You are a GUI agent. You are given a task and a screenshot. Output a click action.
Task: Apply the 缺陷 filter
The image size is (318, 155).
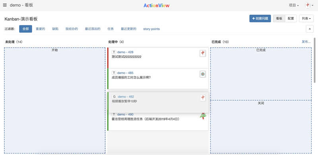pyautogui.click(x=55, y=29)
